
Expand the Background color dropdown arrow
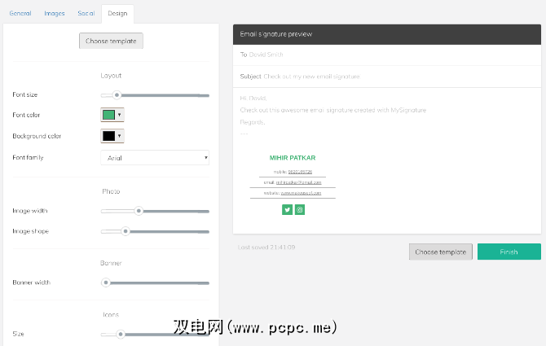[x=120, y=136]
